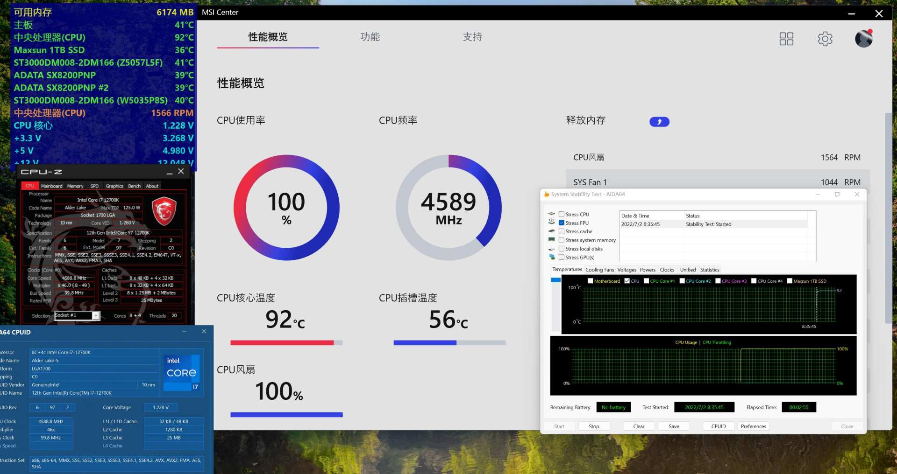Click the Maxsun 1TB SSD sensor row

coord(103,50)
